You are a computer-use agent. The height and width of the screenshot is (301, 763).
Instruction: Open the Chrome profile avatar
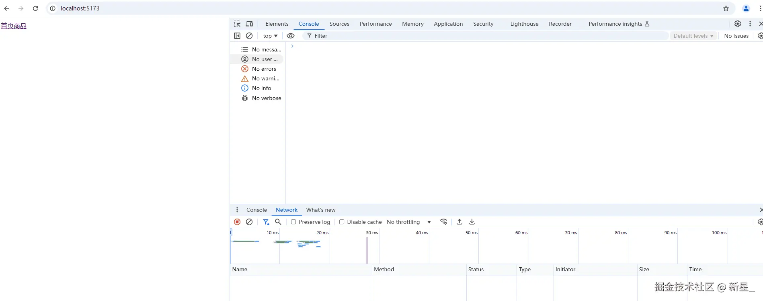click(746, 8)
